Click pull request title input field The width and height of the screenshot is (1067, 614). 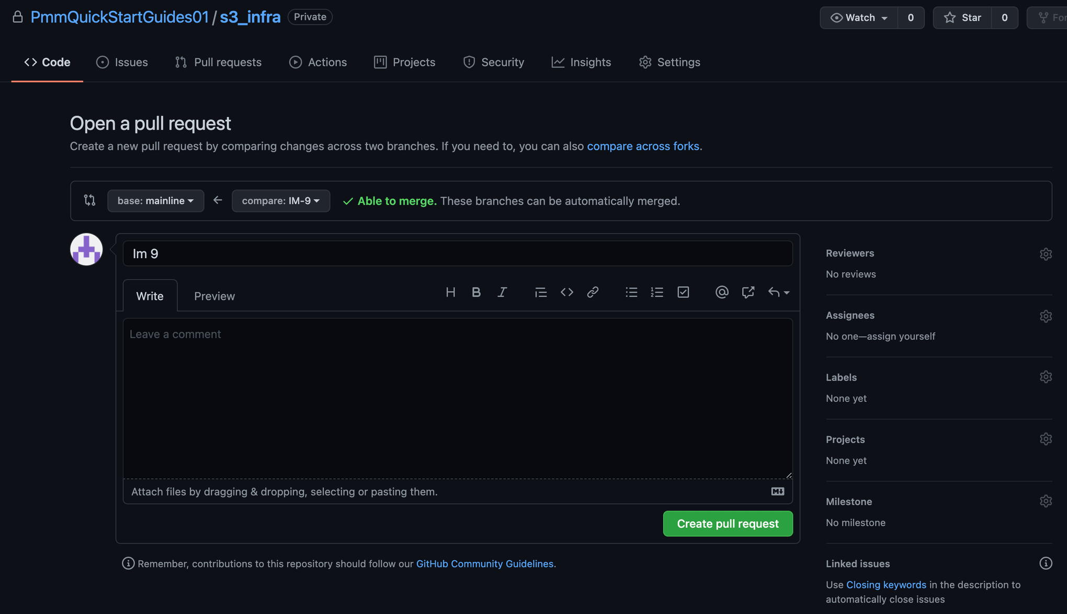click(x=457, y=253)
